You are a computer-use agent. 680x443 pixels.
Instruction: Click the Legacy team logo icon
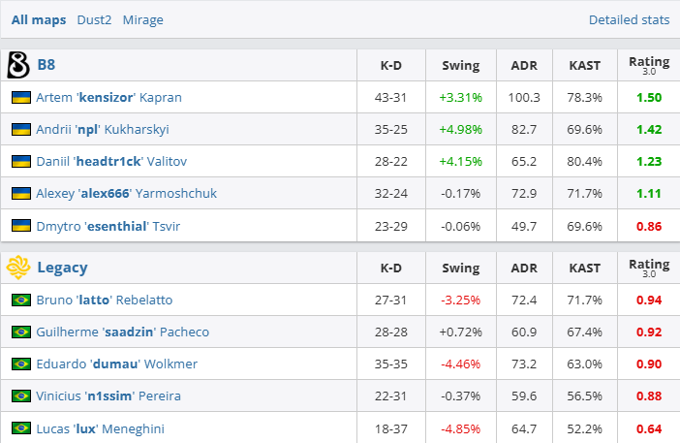click(x=18, y=268)
